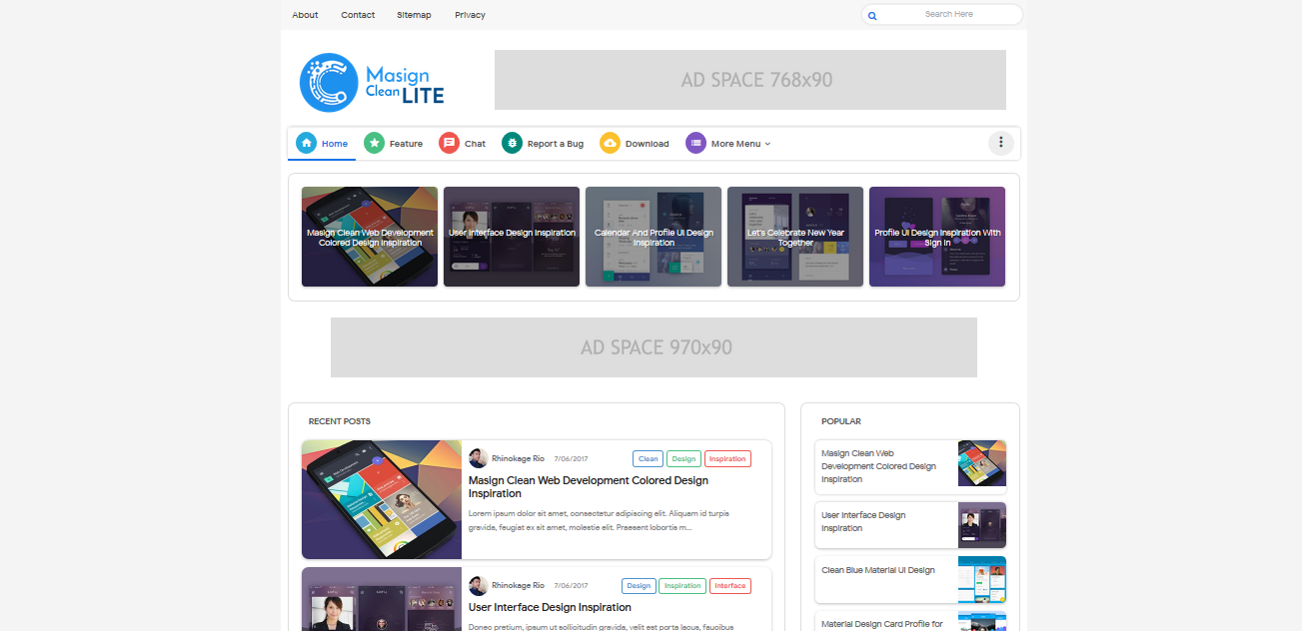Click the green Feature star icon
Viewport: 1302px width, 631px height.
click(x=374, y=143)
